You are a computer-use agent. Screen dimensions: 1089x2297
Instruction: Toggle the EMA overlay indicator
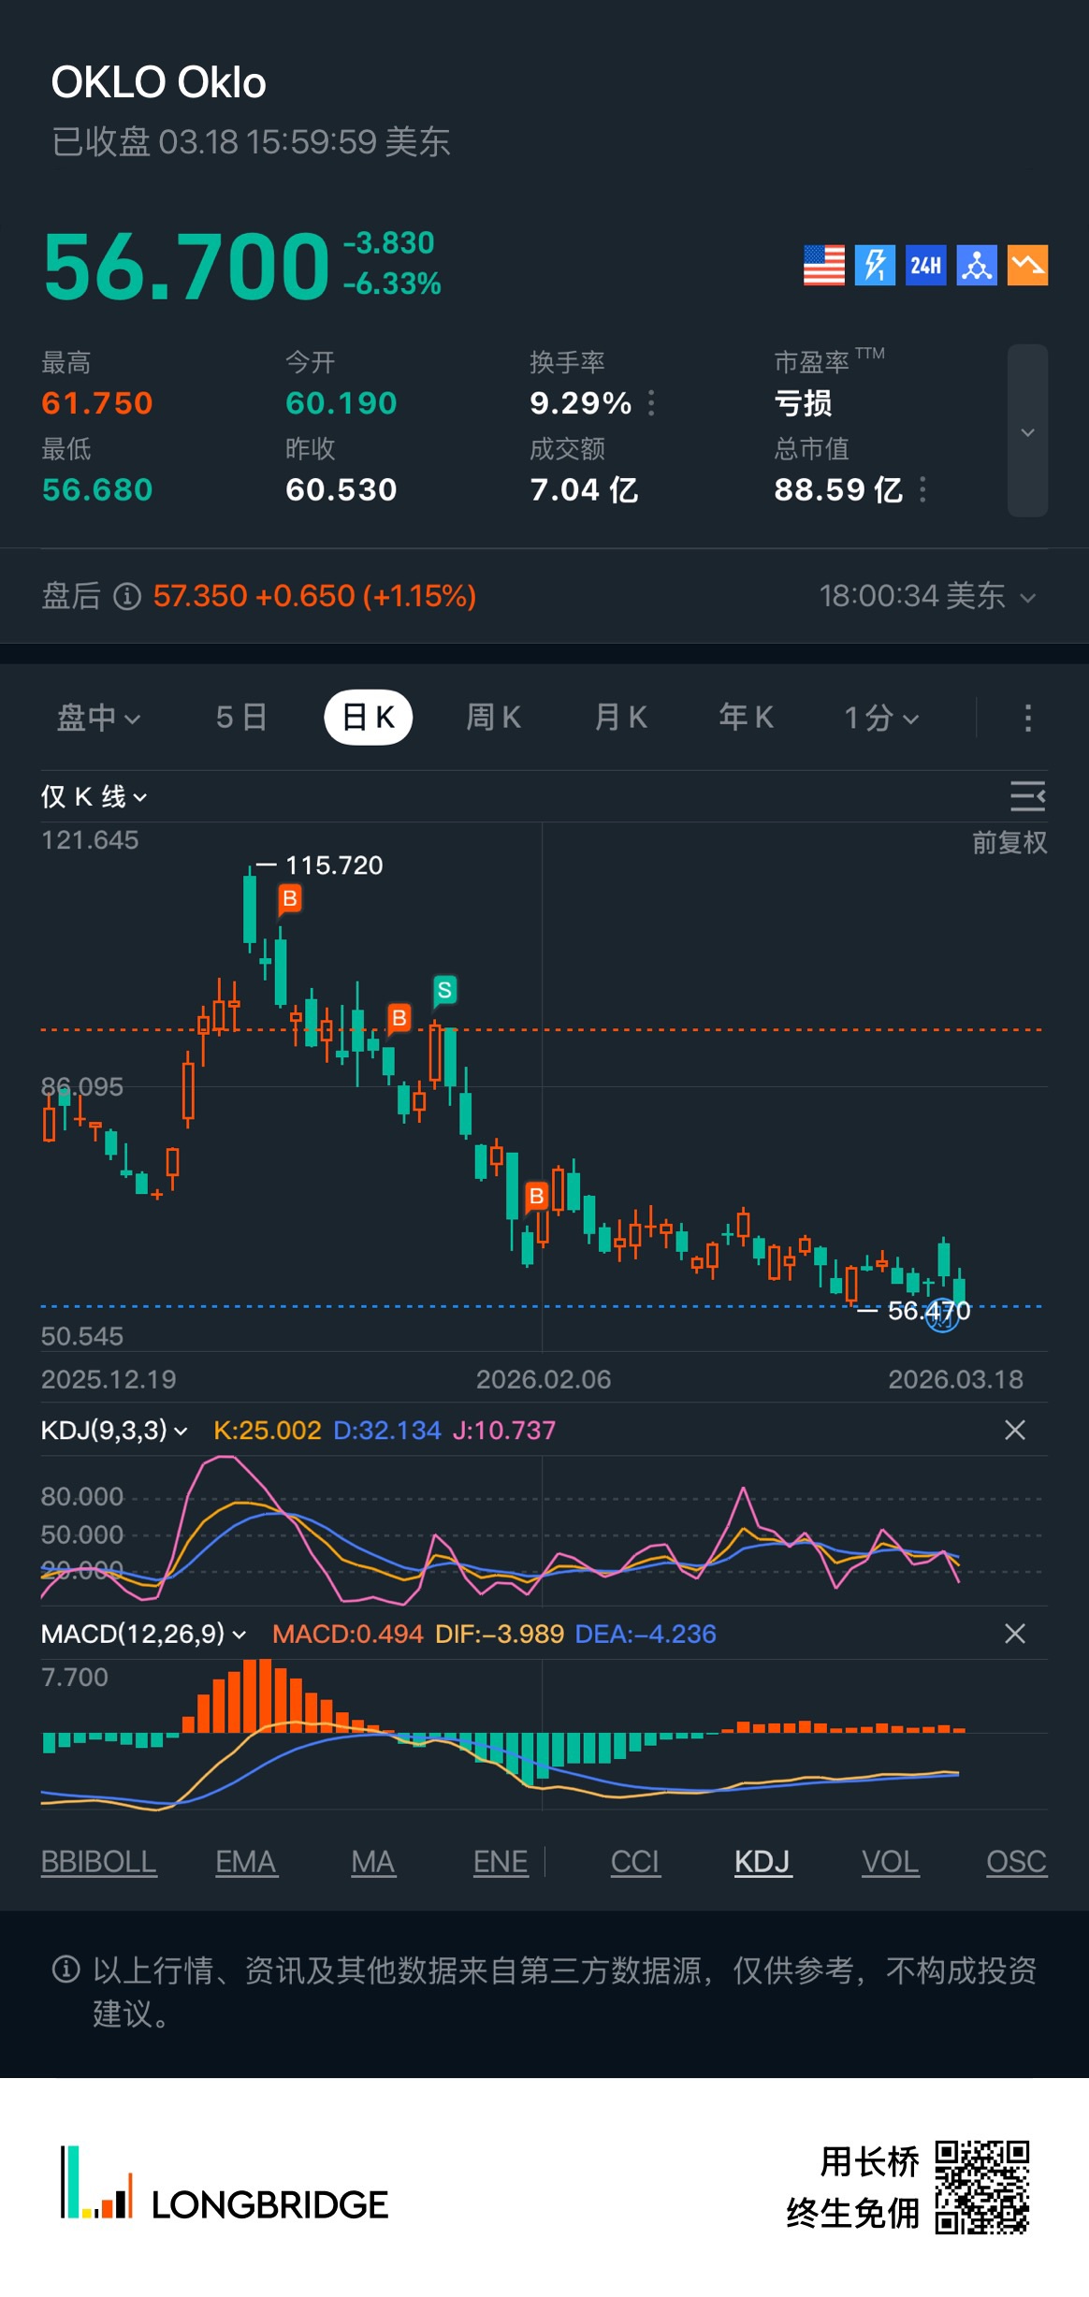pyautogui.click(x=245, y=1862)
